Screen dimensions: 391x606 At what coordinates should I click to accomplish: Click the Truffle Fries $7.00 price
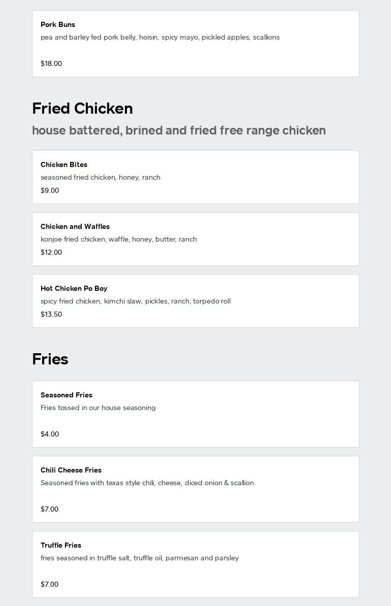(x=50, y=584)
